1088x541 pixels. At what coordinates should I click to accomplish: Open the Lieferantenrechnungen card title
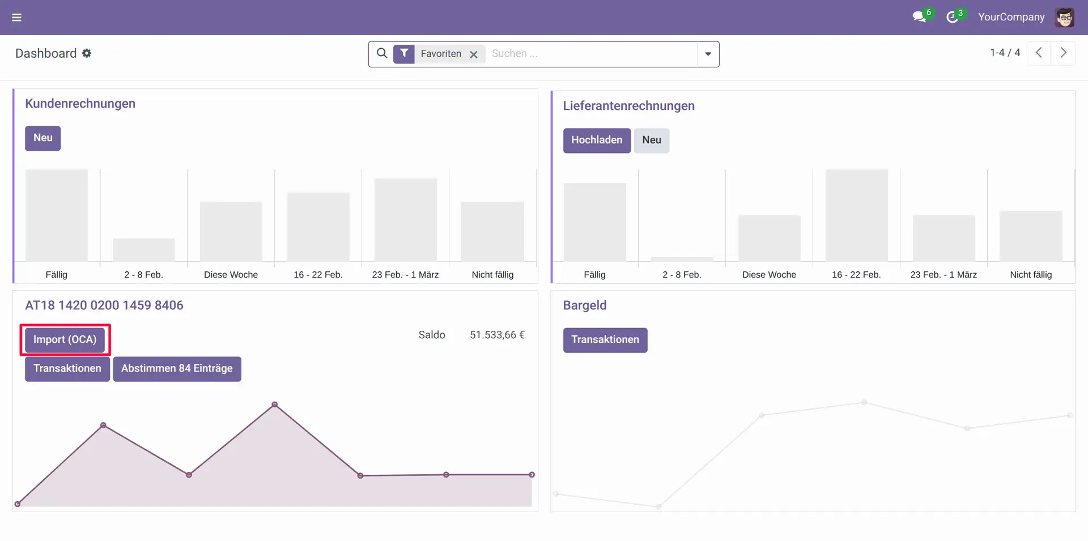(x=628, y=106)
